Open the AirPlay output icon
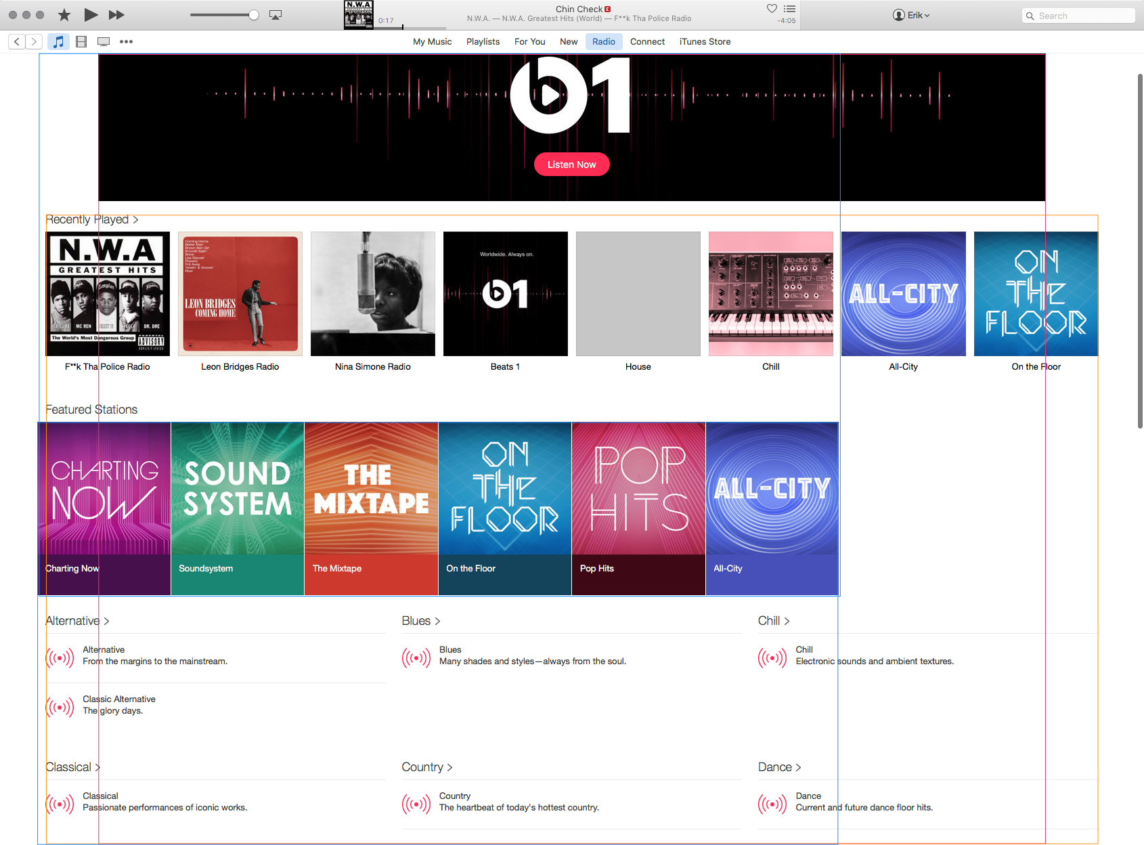This screenshot has height=845, width=1144. tap(276, 15)
